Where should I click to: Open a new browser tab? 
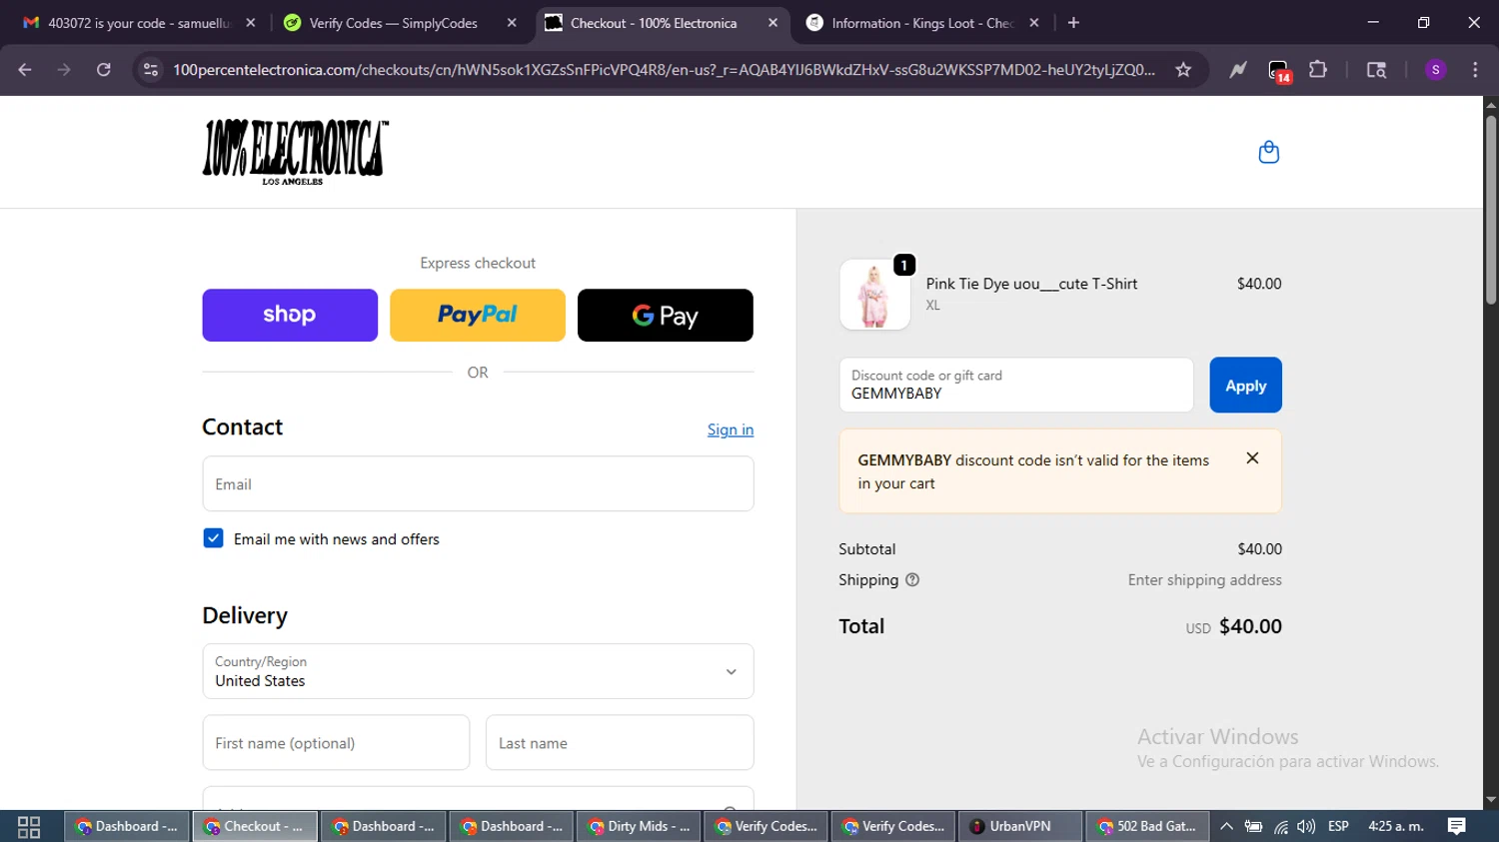coord(1073,23)
